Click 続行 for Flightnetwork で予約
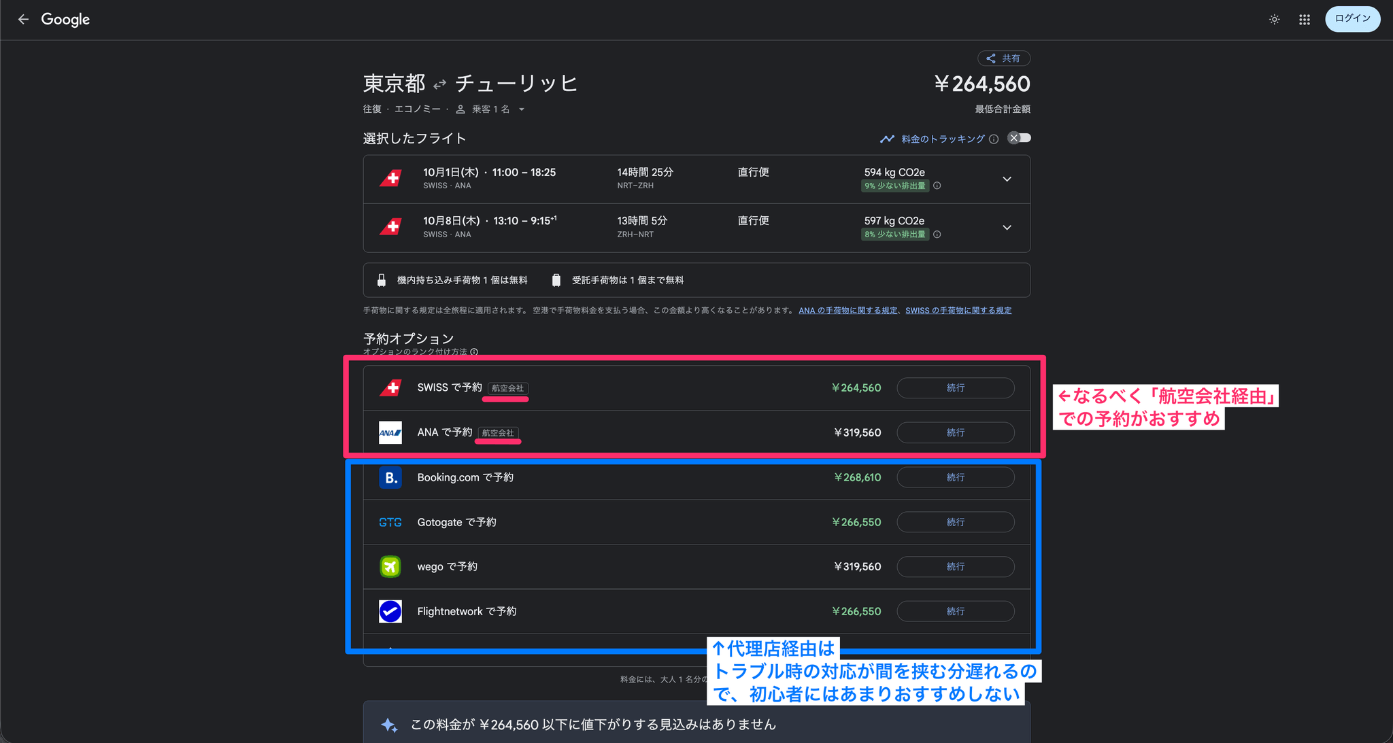Screen dimensions: 1393x743 [x=955, y=612]
